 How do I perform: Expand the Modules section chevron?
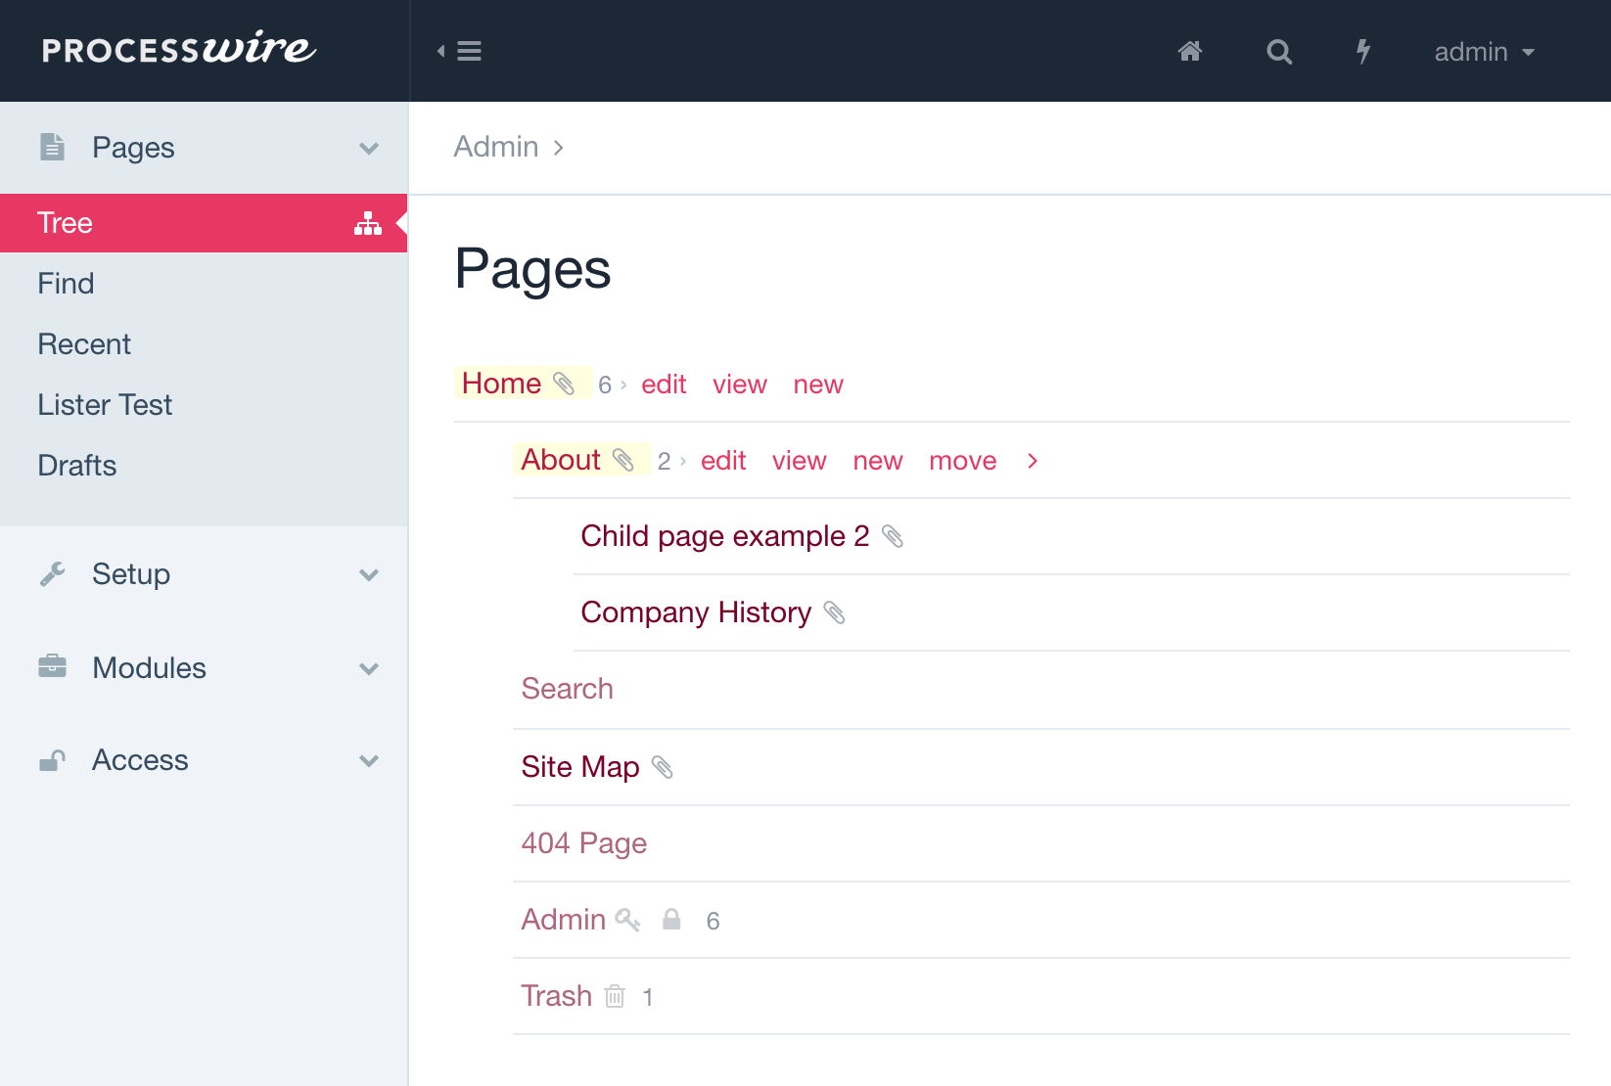[369, 669]
